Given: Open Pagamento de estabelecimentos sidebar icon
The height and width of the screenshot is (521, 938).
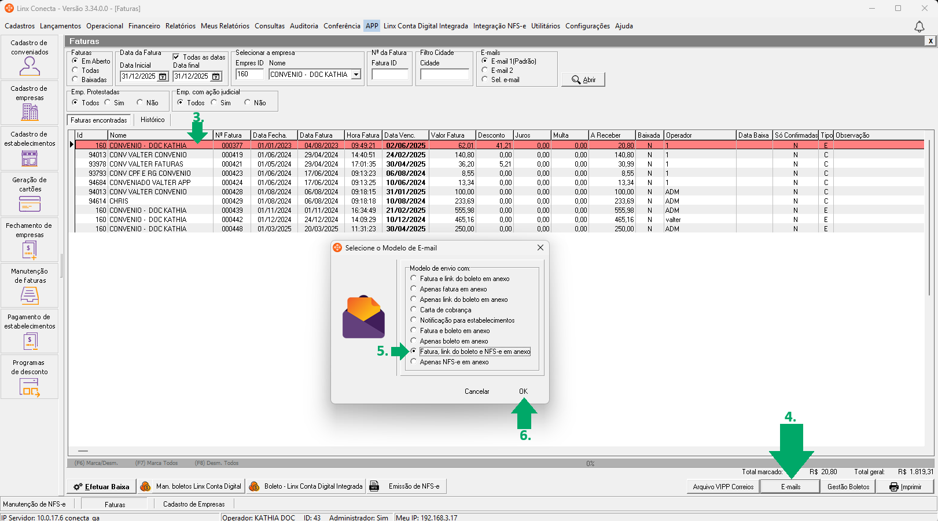Looking at the screenshot, I should click(30, 341).
